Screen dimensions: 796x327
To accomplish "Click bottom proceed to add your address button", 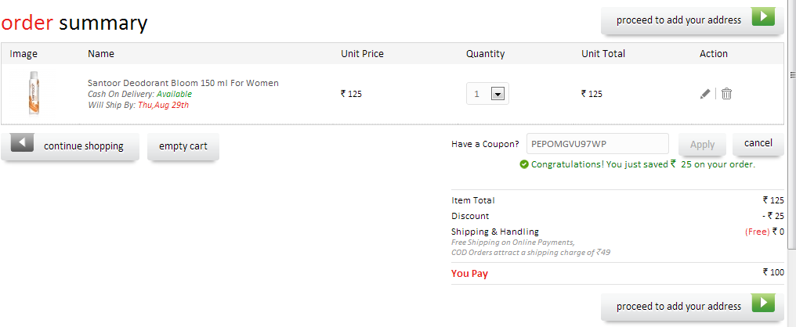I will (x=693, y=307).
